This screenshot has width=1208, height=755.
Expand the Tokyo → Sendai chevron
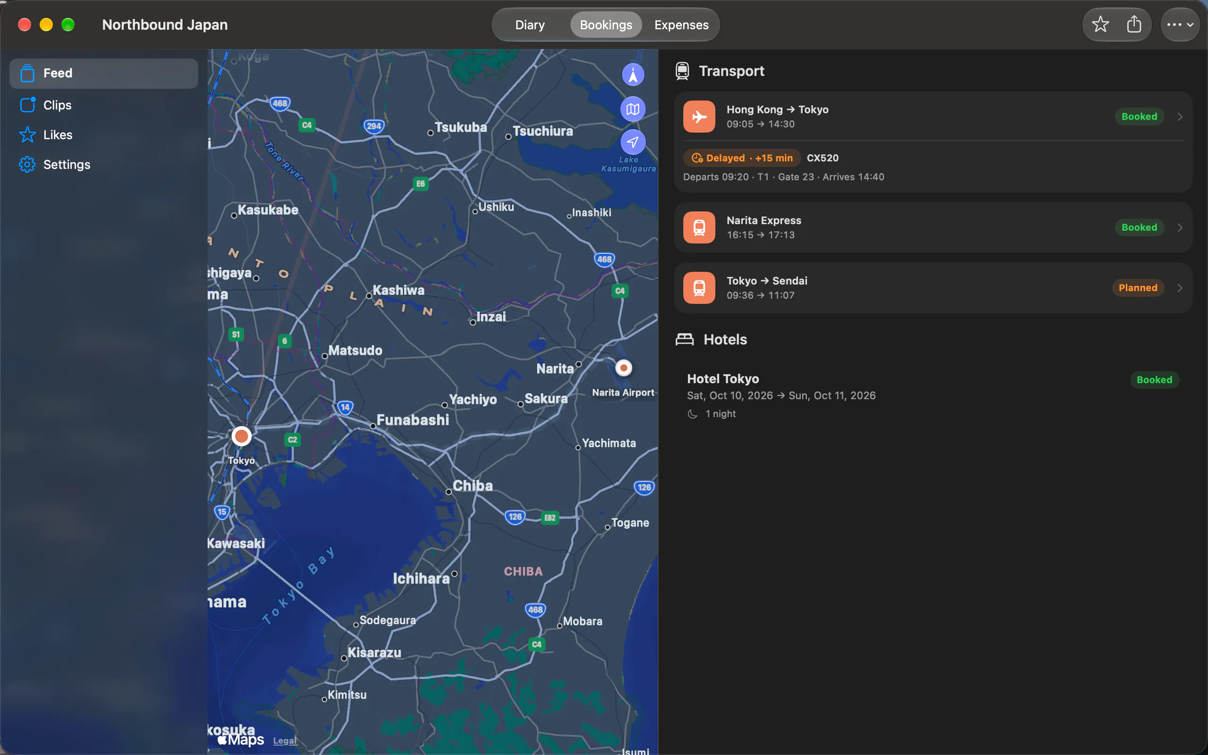click(x=1180, y=288)
